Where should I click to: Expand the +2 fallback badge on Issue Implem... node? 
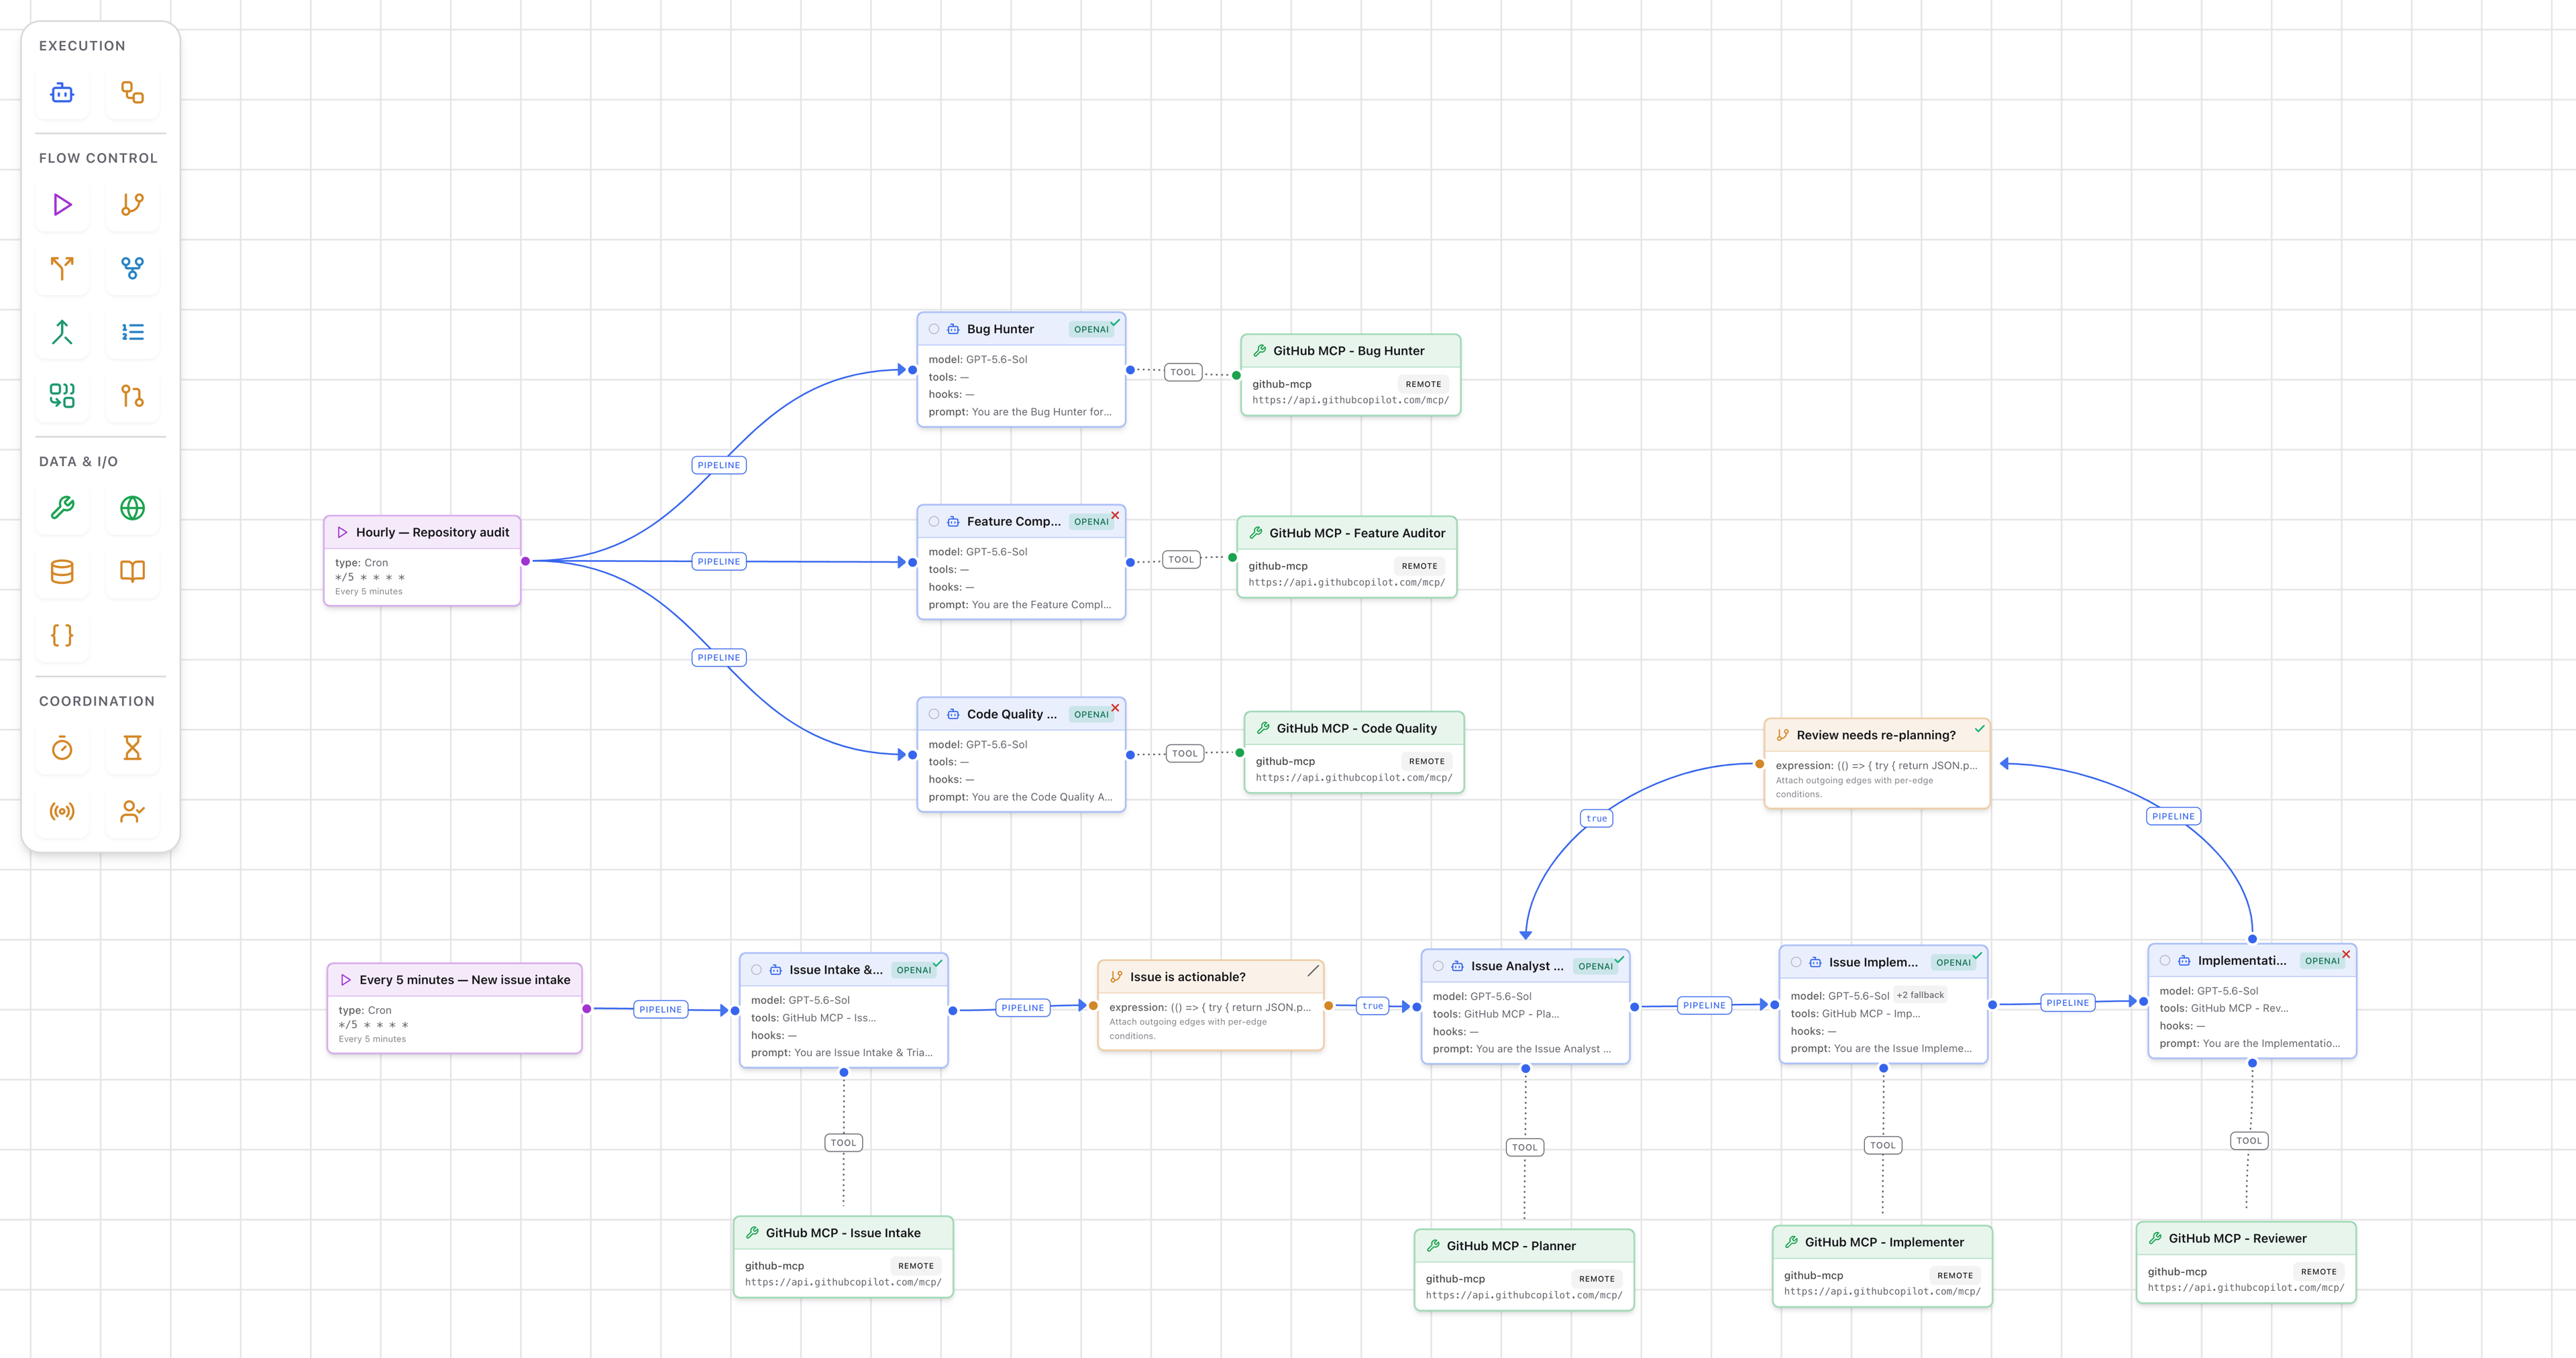tap(1920, 995)
